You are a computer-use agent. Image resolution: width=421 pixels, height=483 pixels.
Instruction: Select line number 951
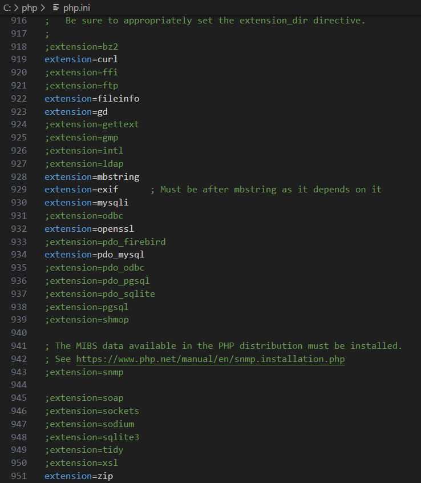pyautogui.click(x=19, y=476)
